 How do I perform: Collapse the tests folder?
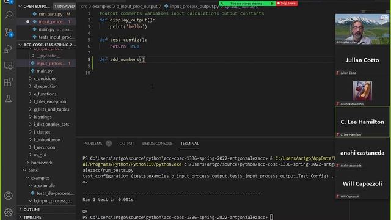point(24,170)
